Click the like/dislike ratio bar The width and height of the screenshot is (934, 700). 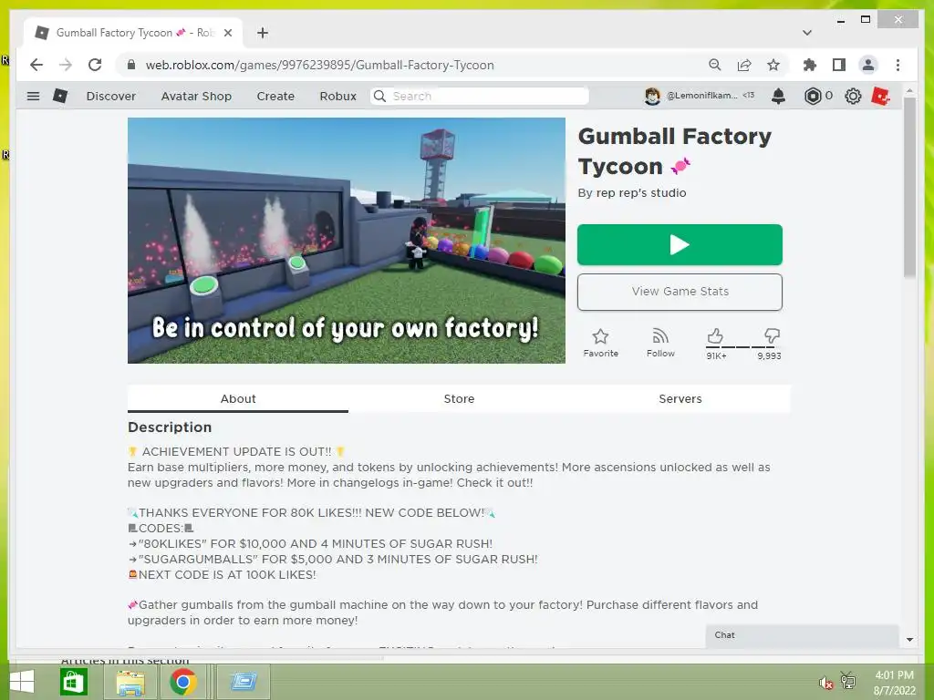pos(742,347)
